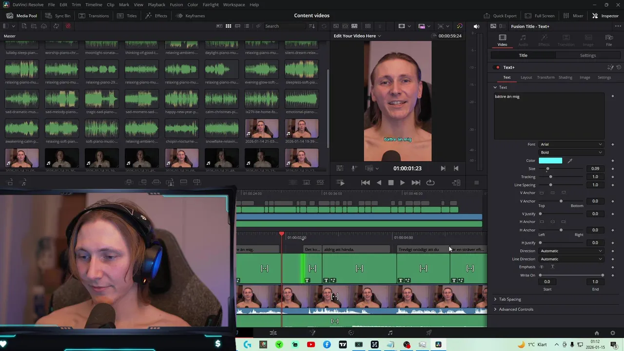Switch media pool to thumbnail view
This screenshot has width=624, height=351.
pos(228,26)
